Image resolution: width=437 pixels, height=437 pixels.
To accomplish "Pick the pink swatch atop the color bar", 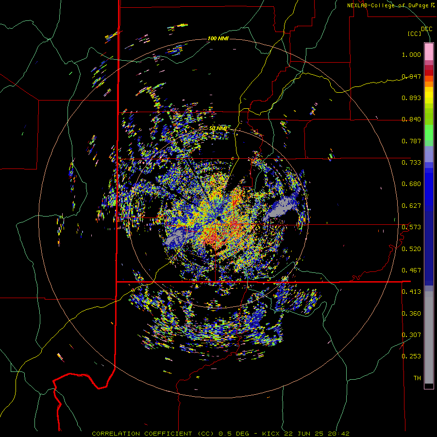I will pyautogui.click(x=429, y=51).
